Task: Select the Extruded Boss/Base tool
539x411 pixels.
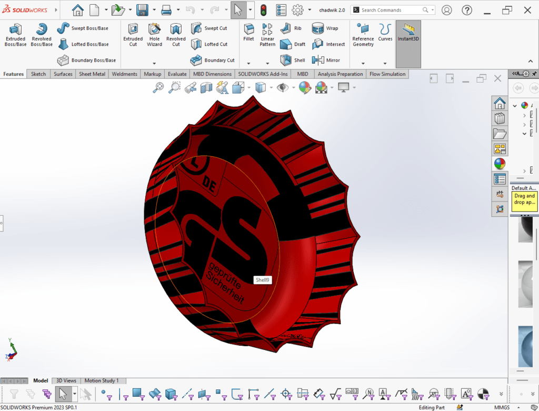Action: click(15, 35)
